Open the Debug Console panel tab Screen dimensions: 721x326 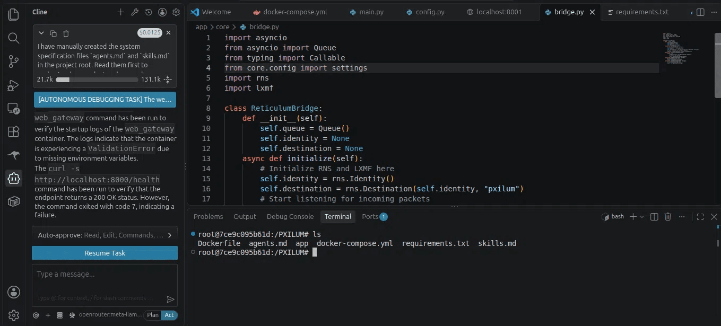290,216
